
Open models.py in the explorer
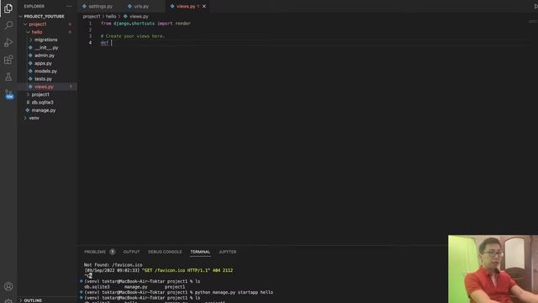point(45,71)
